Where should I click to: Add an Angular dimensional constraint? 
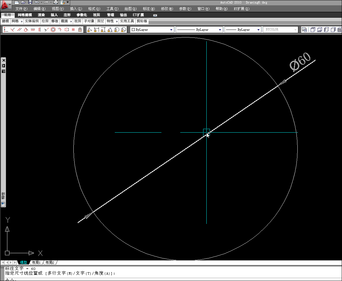(x=110, y=30)
